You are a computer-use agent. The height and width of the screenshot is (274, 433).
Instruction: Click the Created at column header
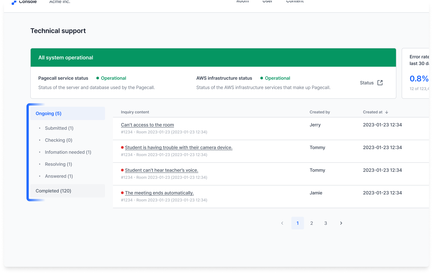(x=373, y=112)
